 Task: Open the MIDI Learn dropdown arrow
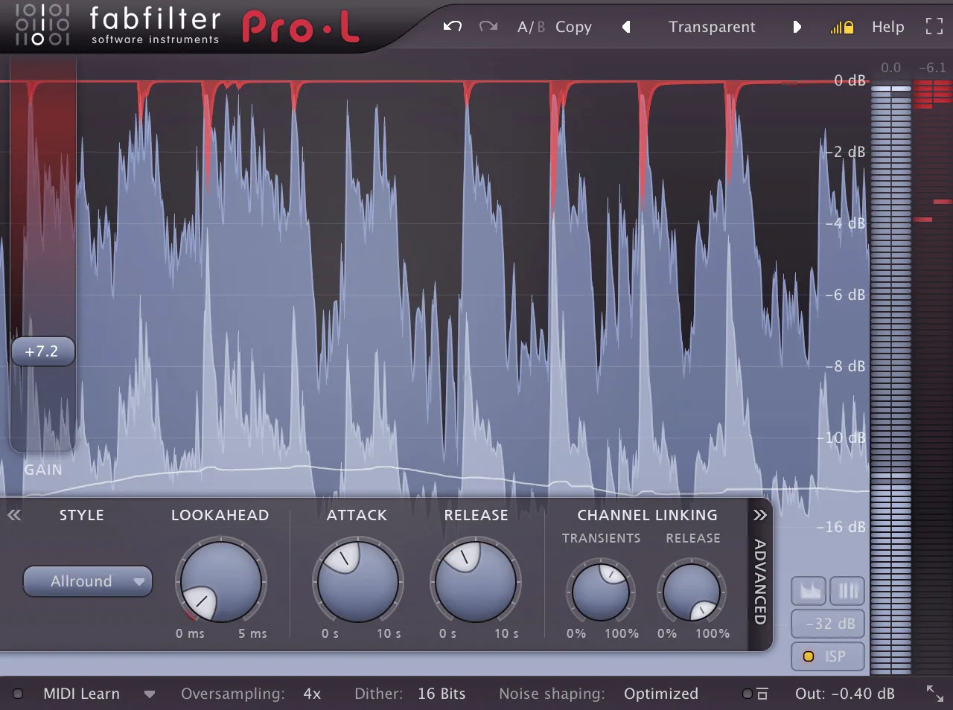(x=150, y=694)
